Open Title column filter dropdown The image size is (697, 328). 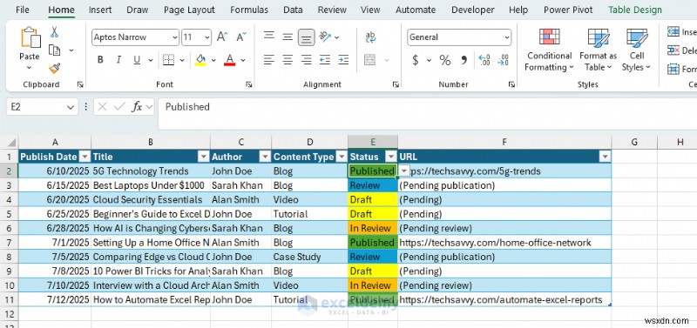(203, 157)
